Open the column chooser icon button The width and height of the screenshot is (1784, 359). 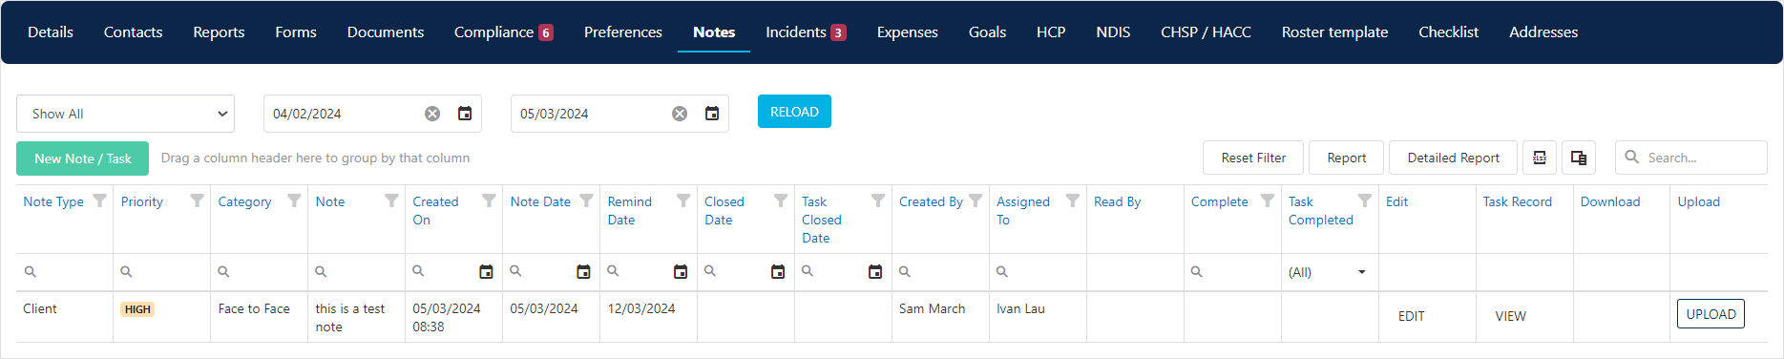click(1579, 158)
